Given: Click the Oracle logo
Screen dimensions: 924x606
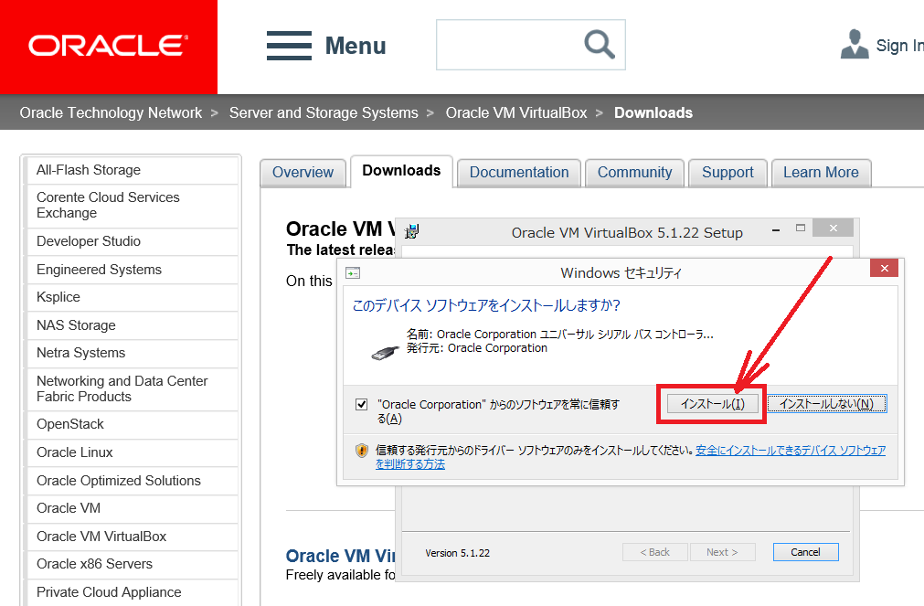Looking at the screenshot, I should (x=109, y=46).
